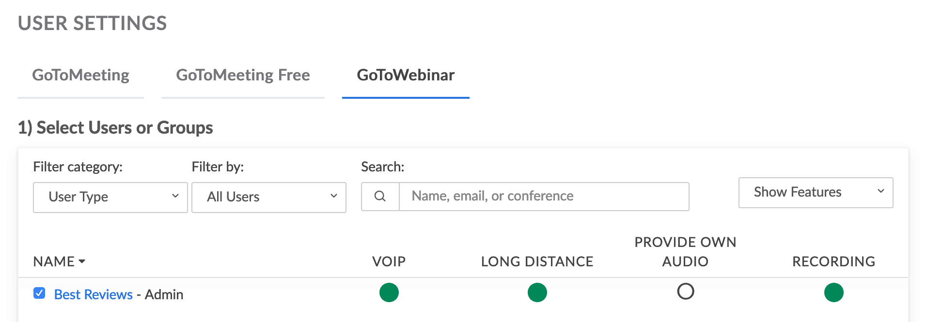
Task: Switch to the GoToMeeting Free tab
Action: (243, 75)
